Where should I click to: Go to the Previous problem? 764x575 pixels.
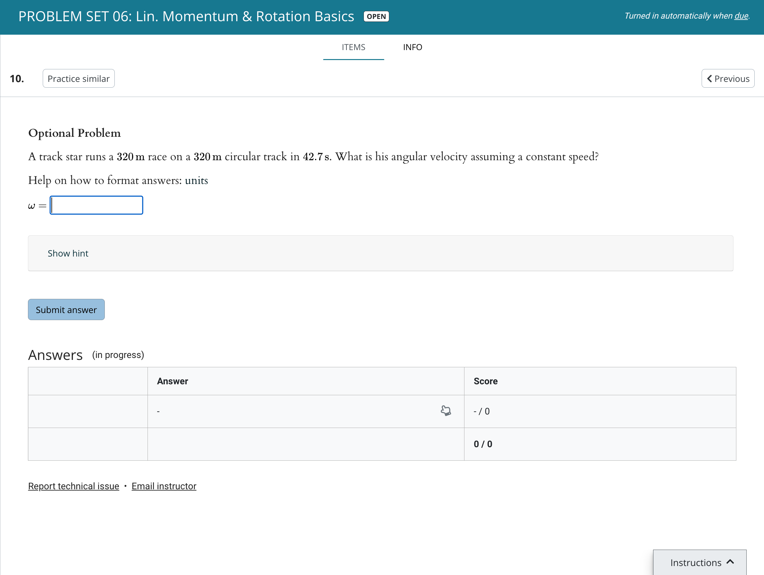tap(728, 79)
